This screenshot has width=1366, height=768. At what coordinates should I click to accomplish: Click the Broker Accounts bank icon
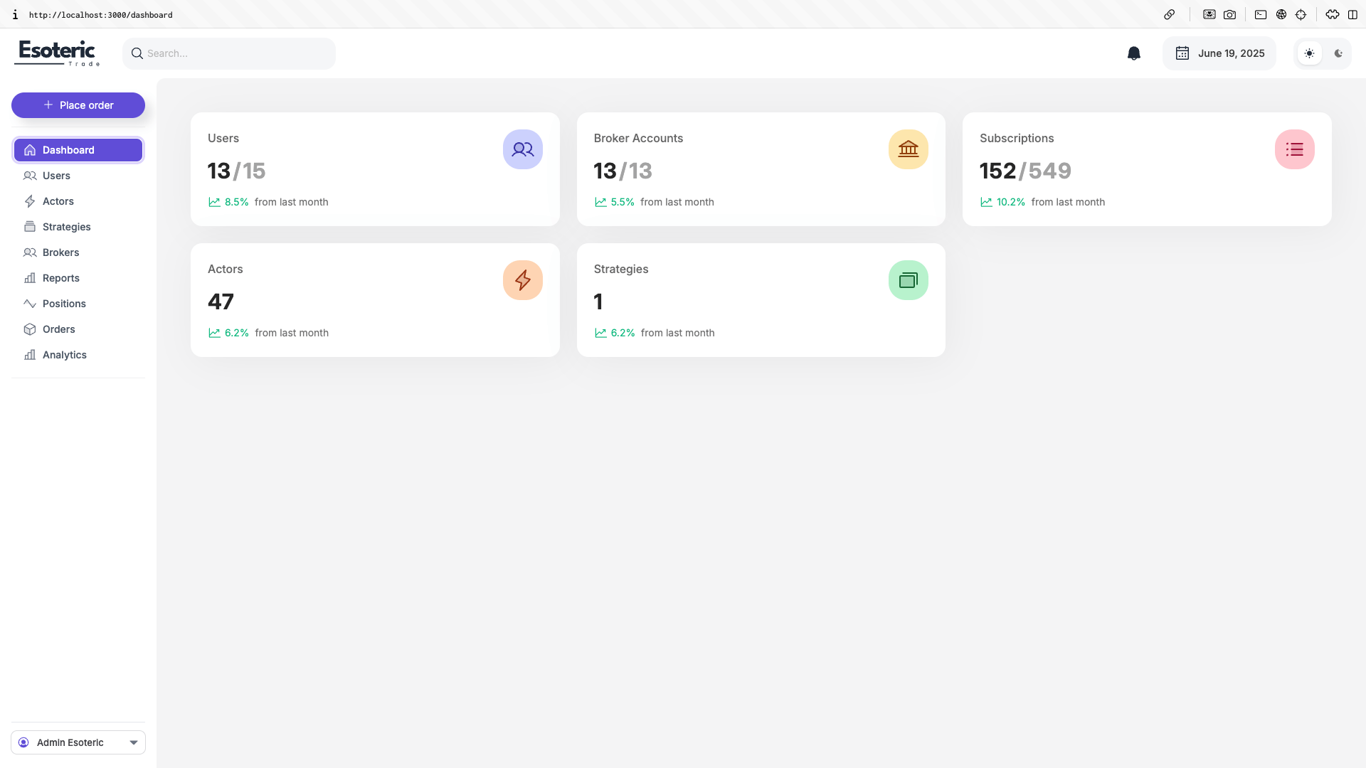coord(908,149)
